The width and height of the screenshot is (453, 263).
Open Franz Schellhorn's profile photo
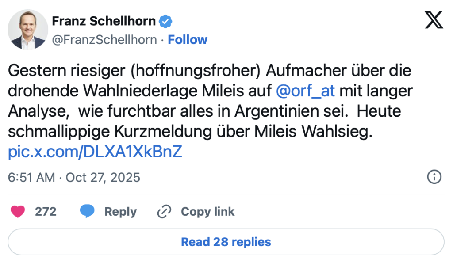pos(27,30)
